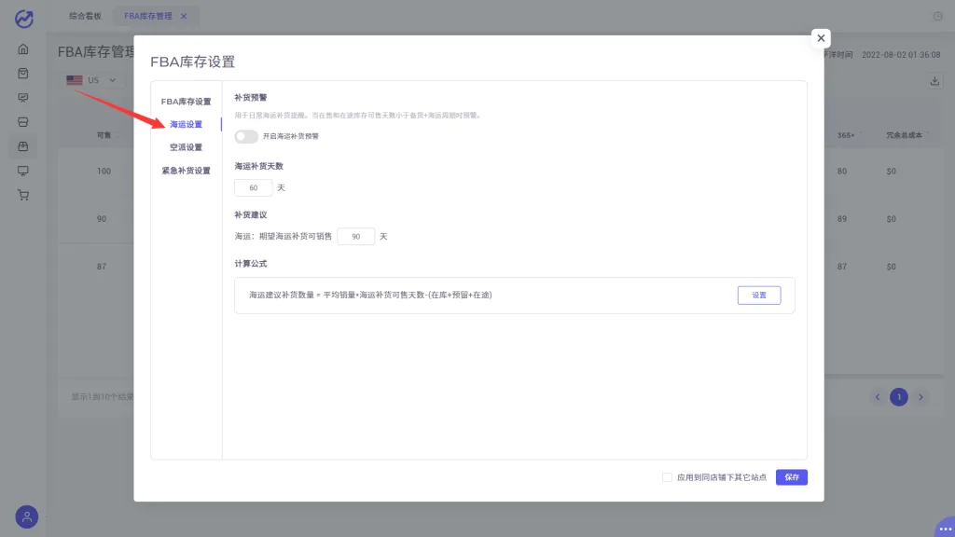Check 应用到同店铺下其它站点 checkbox
The width and height of the screenshot is (955, 537).
[667, 477]
